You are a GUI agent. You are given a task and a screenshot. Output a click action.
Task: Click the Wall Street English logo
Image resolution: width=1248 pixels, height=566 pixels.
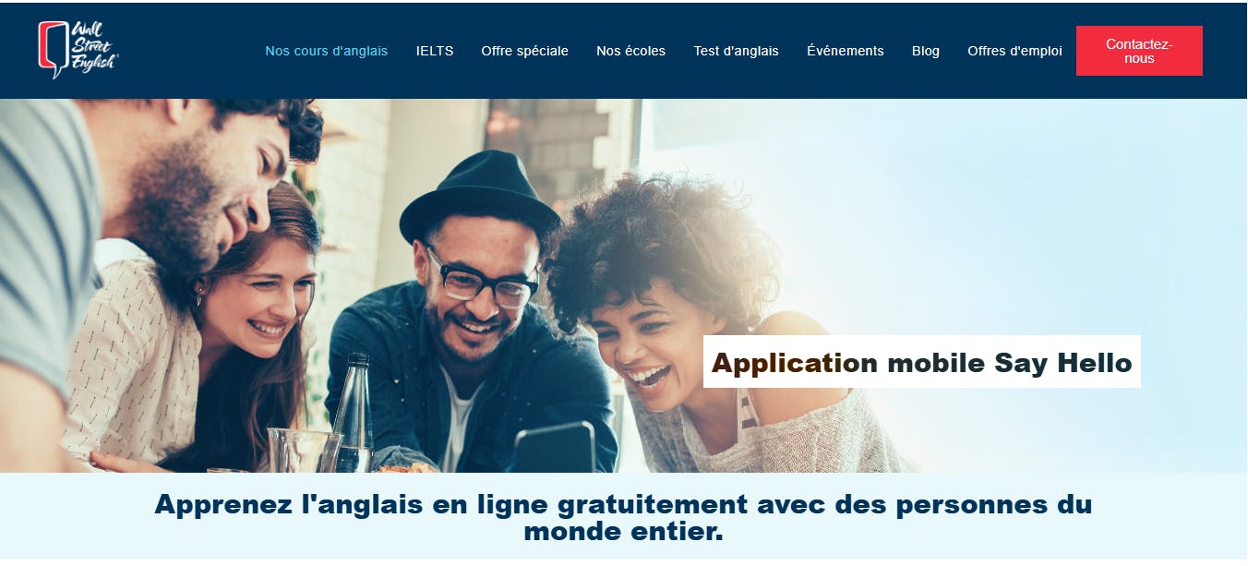tap(78, 49)
